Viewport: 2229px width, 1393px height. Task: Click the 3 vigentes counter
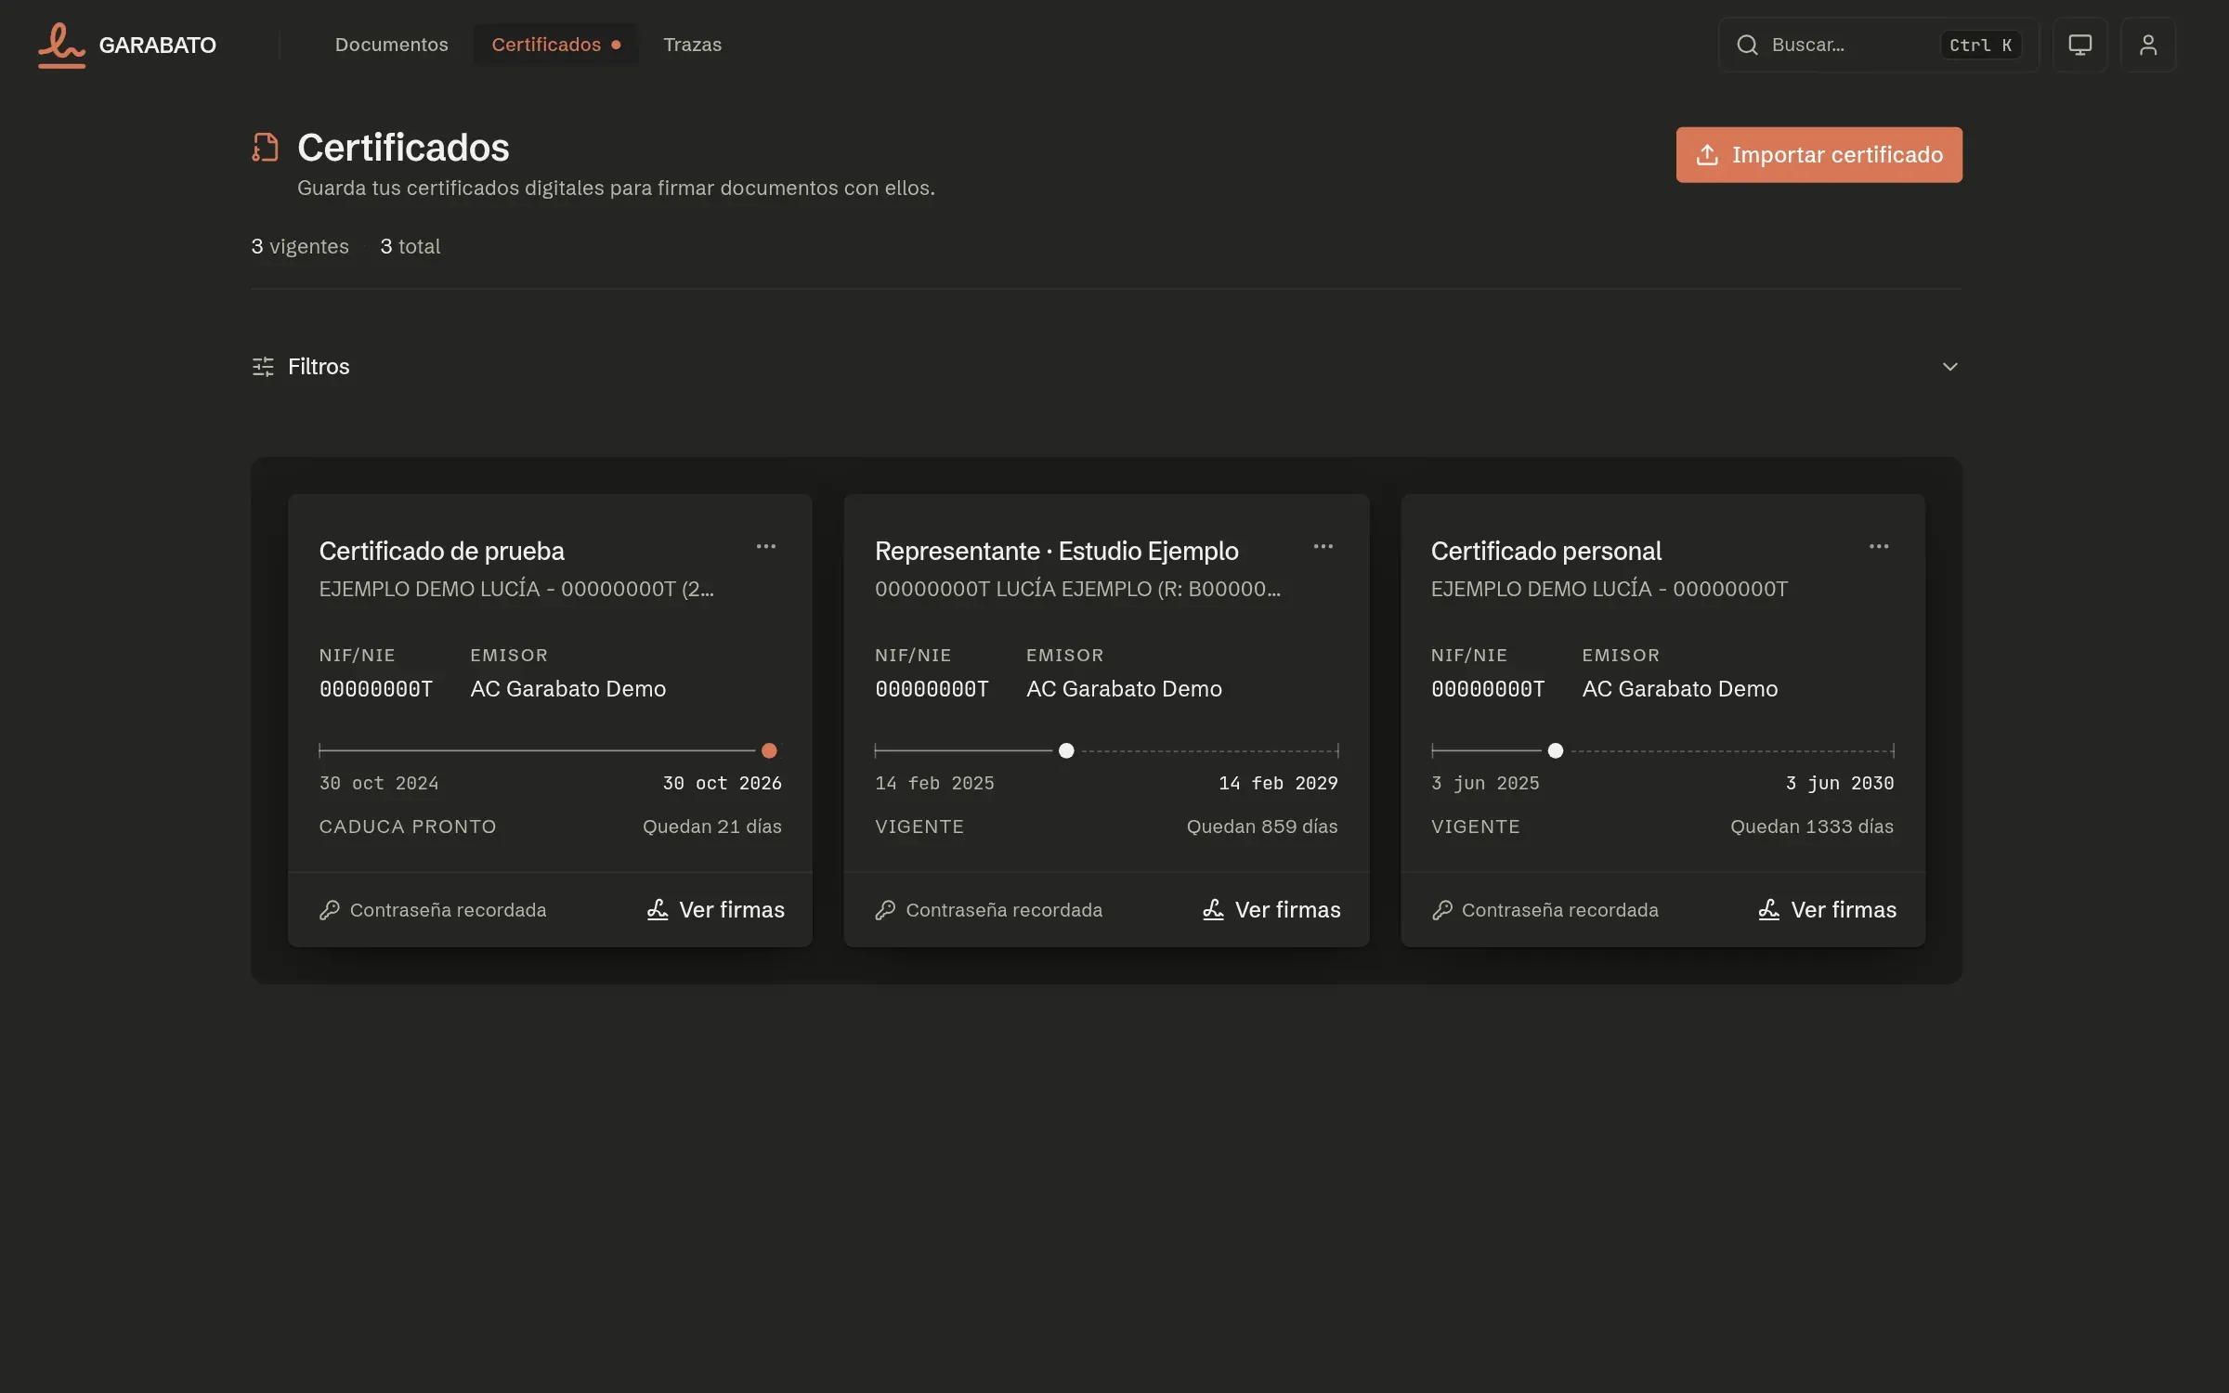tap(300, 247)
